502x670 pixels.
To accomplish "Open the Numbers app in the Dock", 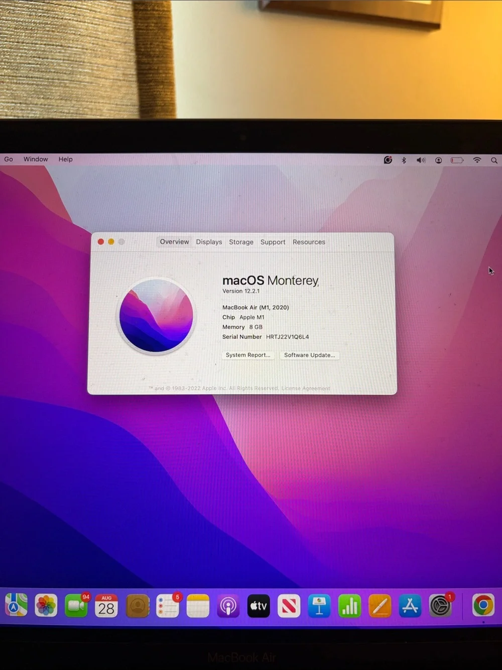I will (349, 605).
